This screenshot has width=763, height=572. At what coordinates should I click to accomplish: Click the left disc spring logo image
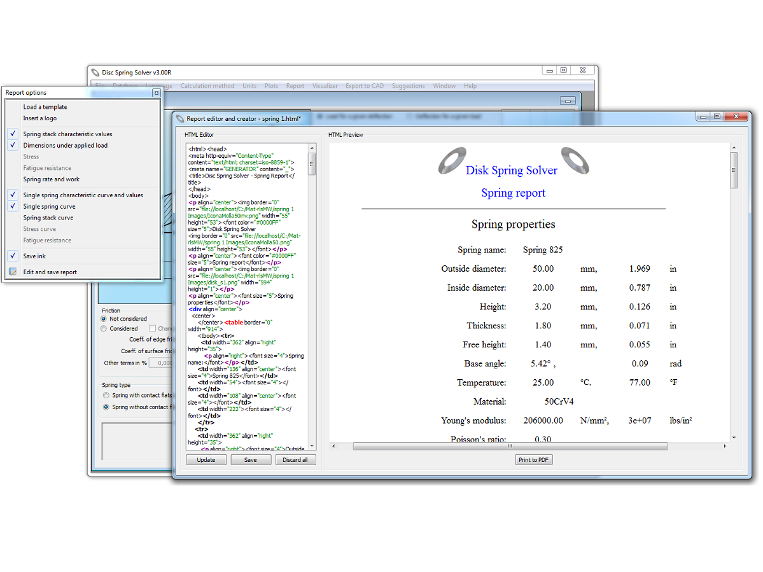pyautogui.click(x=452, y=160)
